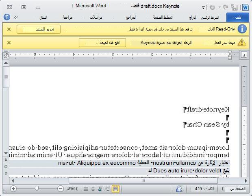Switch to إدراج (Insert) tab
252x196 pixels.
tap(192, 17)
